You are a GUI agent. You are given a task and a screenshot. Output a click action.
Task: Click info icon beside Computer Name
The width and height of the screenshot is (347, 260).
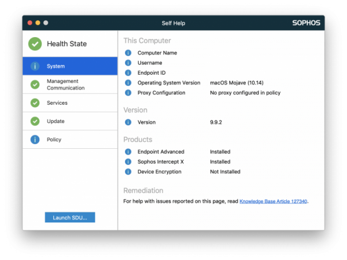128,53
